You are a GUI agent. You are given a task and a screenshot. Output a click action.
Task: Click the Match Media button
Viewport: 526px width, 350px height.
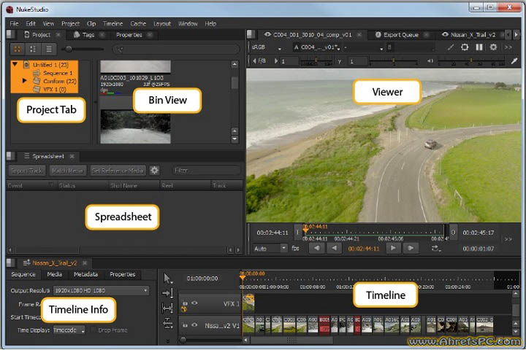click(x=68, y=171)
